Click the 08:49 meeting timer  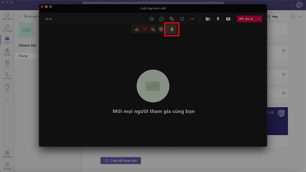click(49, 19)
